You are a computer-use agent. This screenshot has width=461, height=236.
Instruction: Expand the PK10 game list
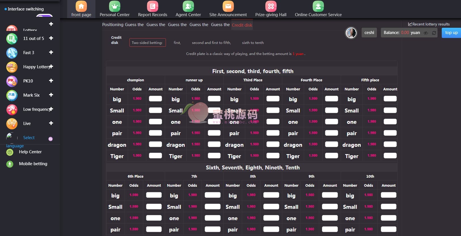click(51, 80)
